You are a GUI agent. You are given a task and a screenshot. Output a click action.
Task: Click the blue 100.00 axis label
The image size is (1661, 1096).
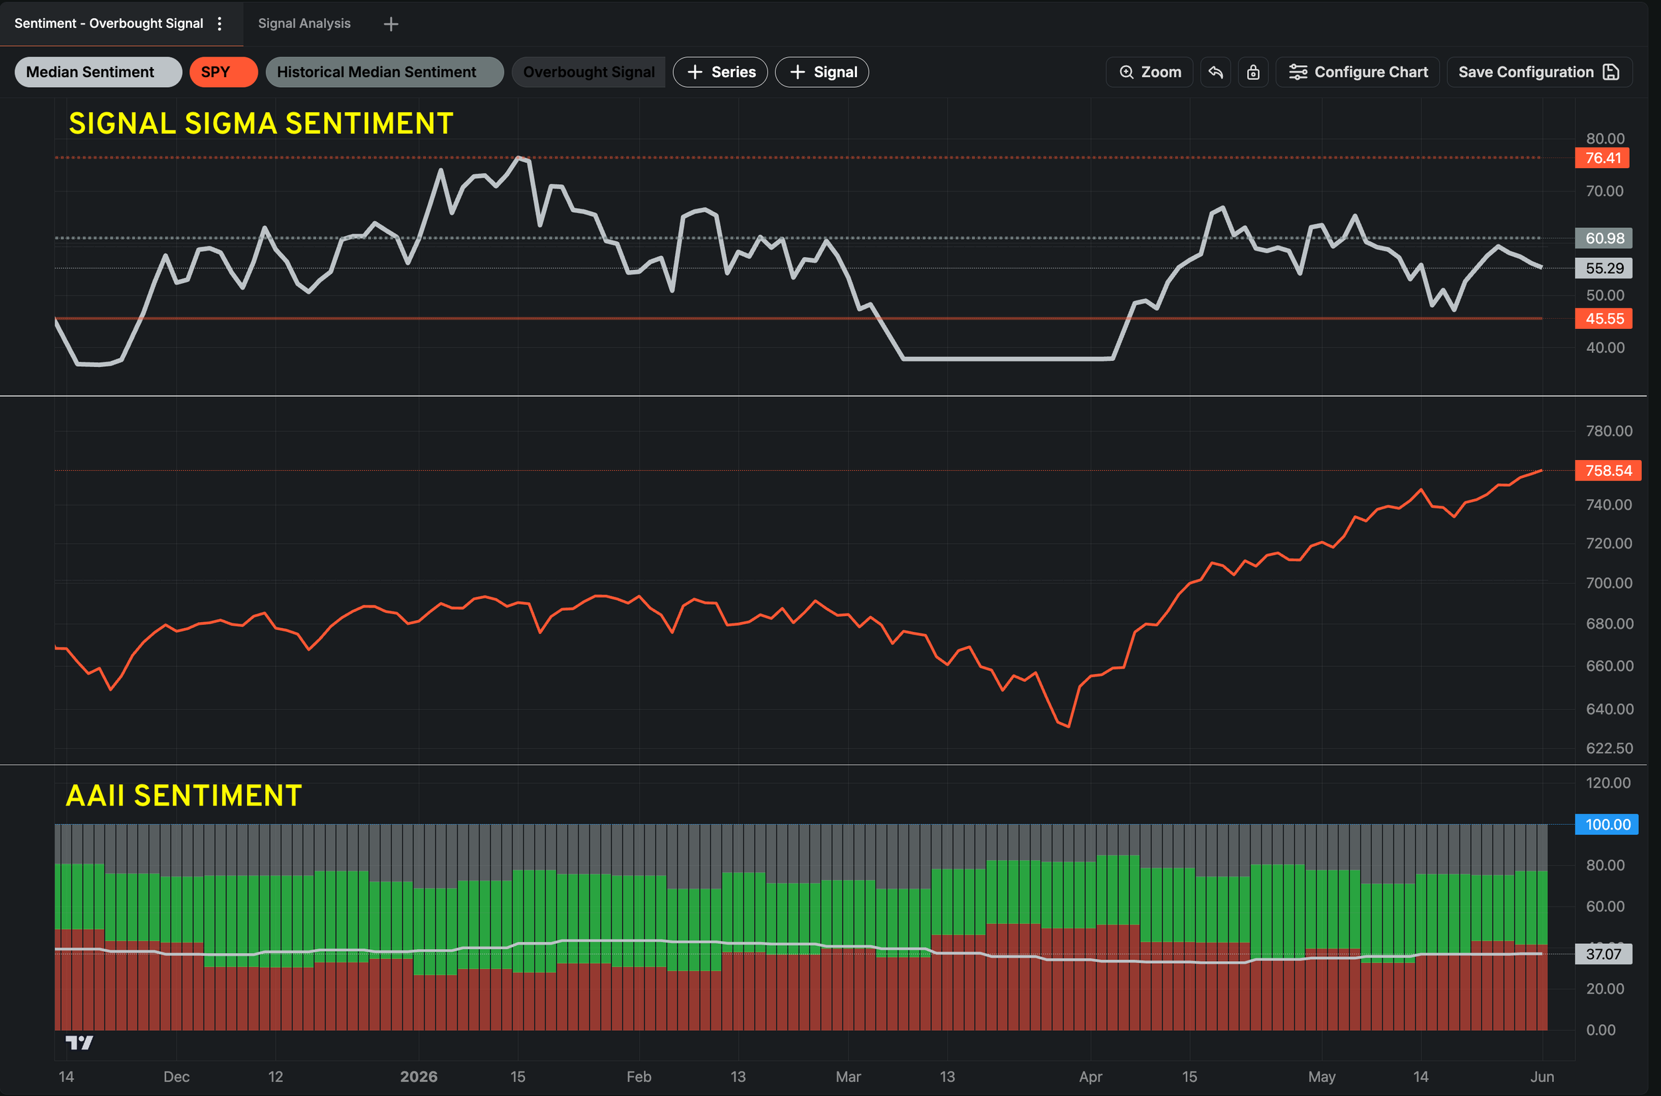[x=1607, y=825]
